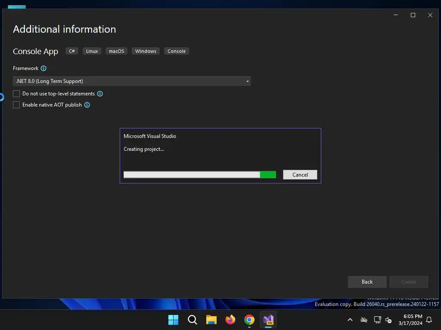This screenshot has width=441, height=330.
Task: Open the Windows Start menu
Action: point(173,320)
